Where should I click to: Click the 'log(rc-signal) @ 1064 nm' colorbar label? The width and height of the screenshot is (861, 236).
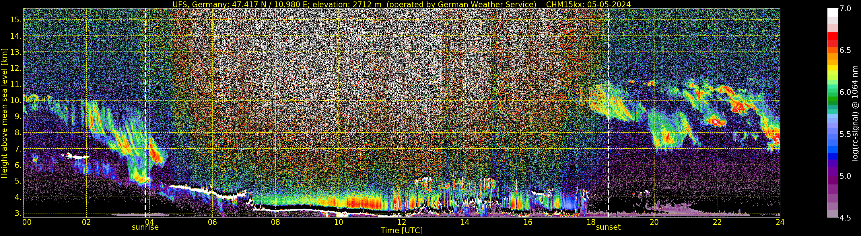tap(856, 113)
